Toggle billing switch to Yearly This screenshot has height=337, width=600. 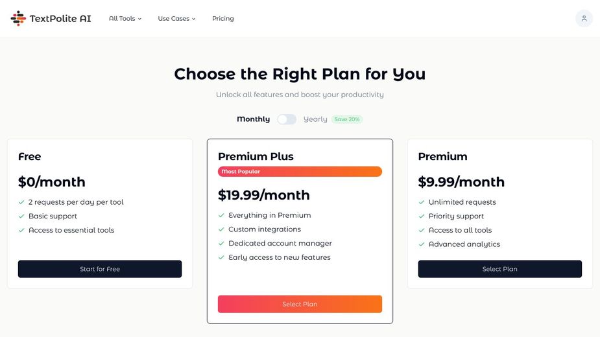(287, 119)
